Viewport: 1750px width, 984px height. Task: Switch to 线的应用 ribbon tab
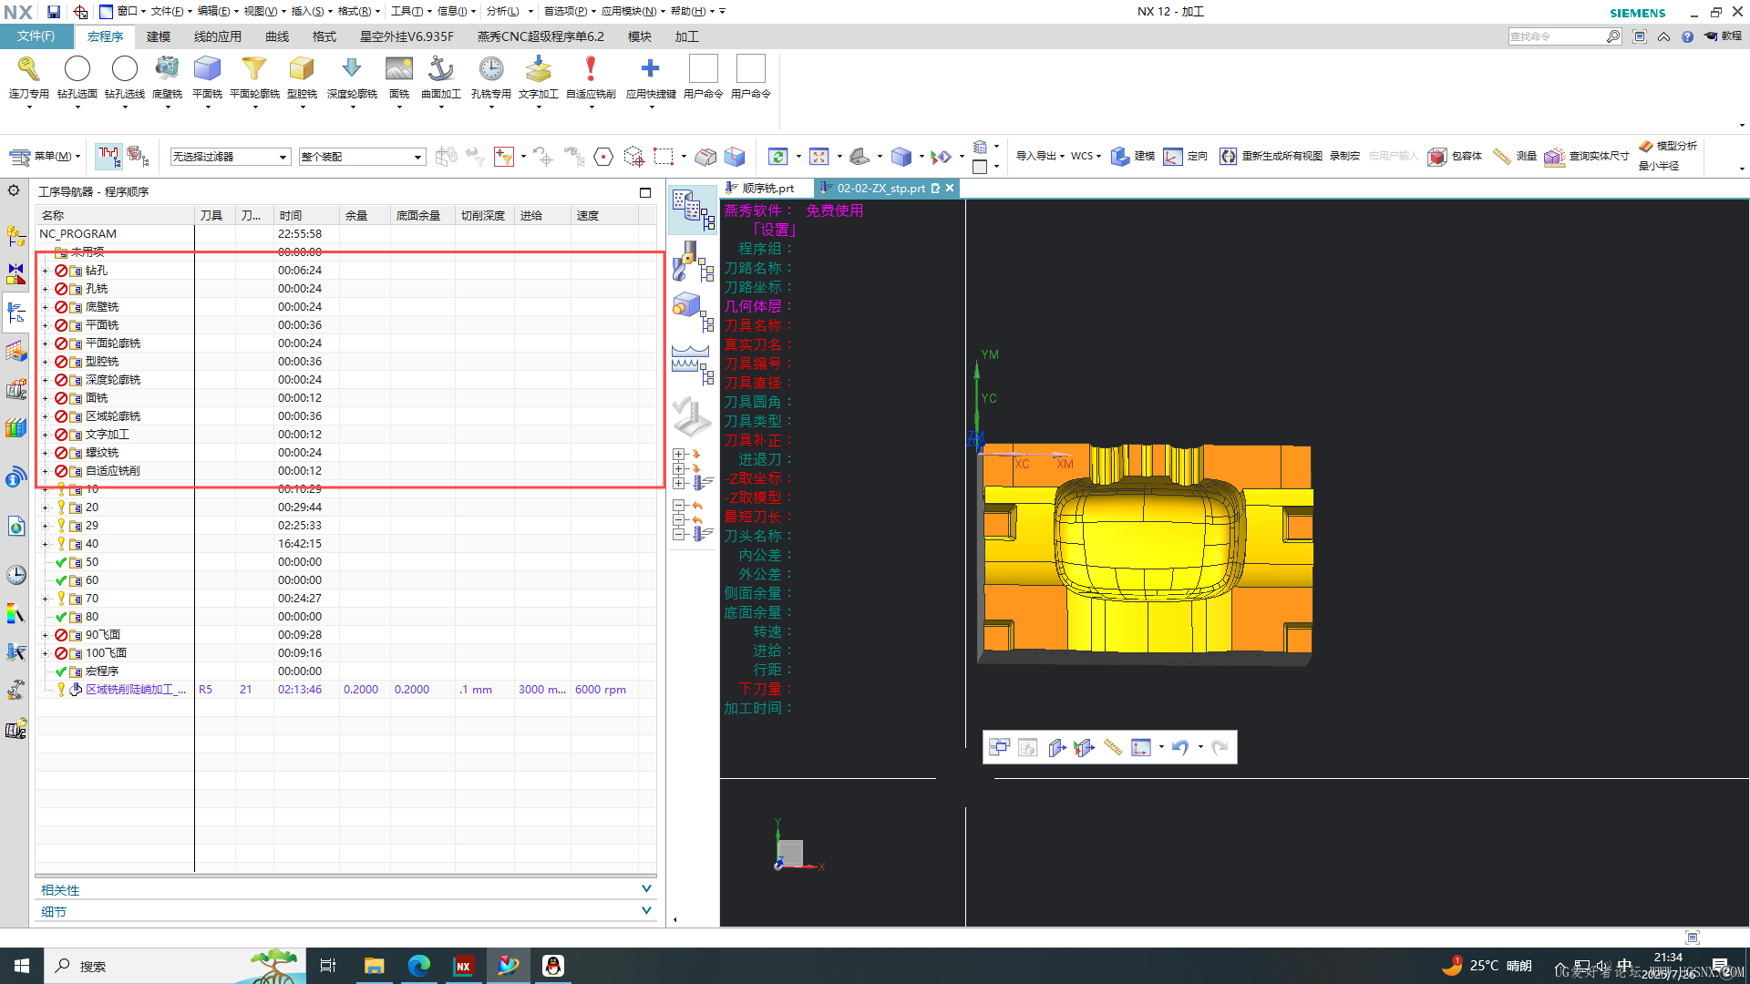218,36
